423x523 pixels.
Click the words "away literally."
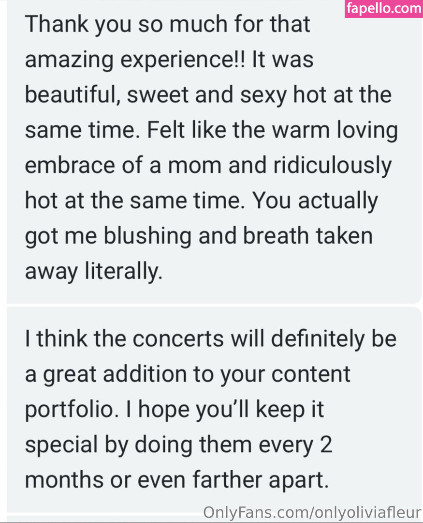coord(91,272)
